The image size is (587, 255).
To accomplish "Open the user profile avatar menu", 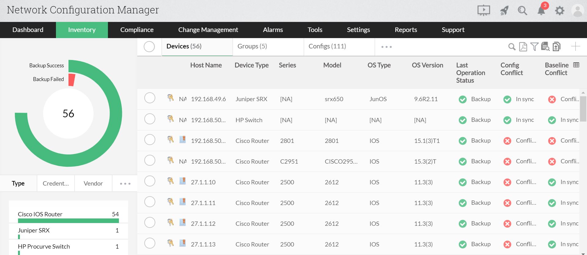I will (577, 11).
